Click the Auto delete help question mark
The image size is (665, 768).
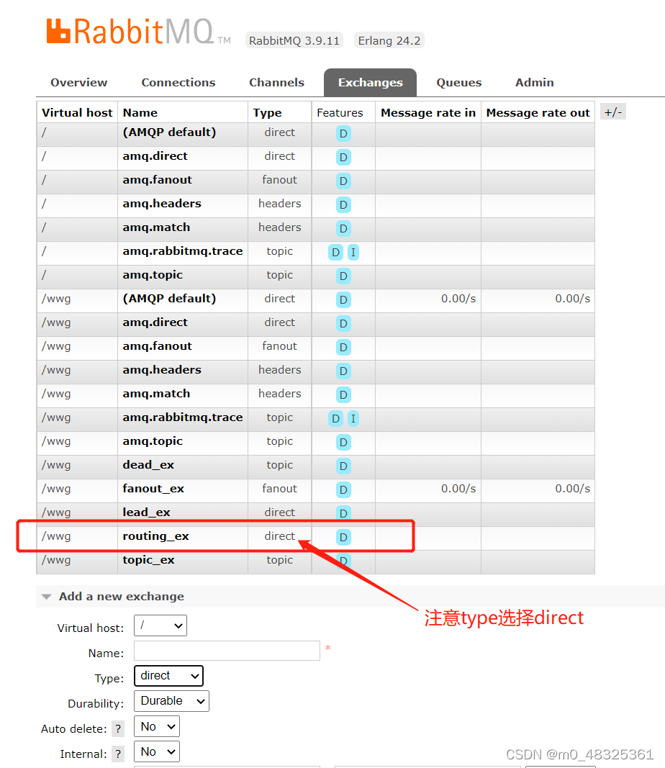click(x=118, y=729)
